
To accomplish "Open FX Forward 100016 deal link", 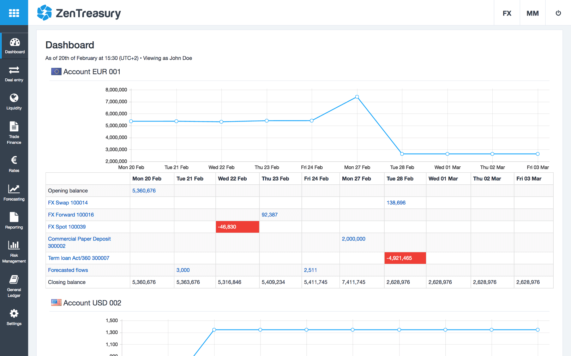I will tap(71, 215).
